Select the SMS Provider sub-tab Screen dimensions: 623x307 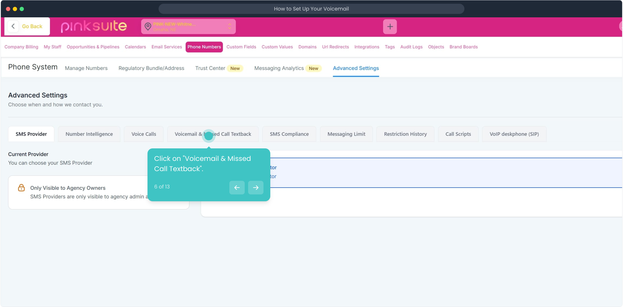(31, 134)
